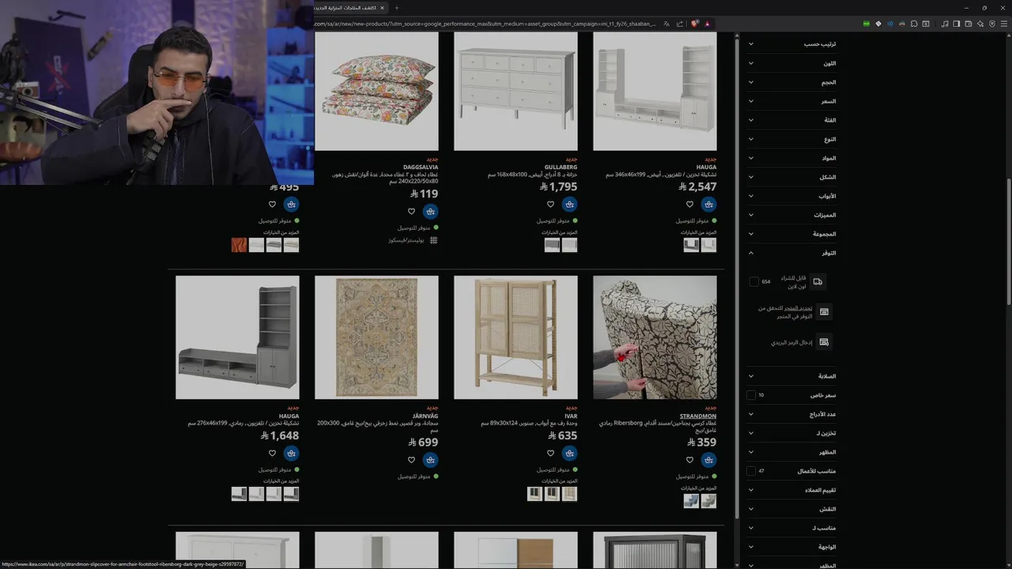Click the browser address bar URL

coord(485,24)
